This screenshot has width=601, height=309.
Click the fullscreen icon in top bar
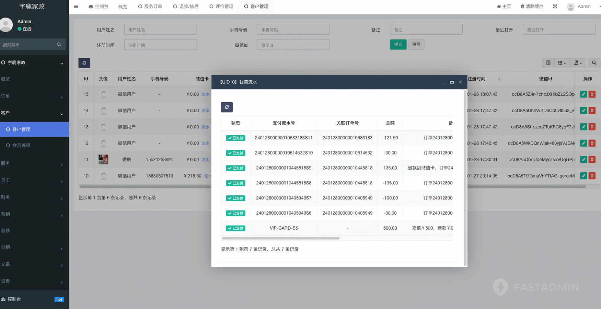pos(555,7)
